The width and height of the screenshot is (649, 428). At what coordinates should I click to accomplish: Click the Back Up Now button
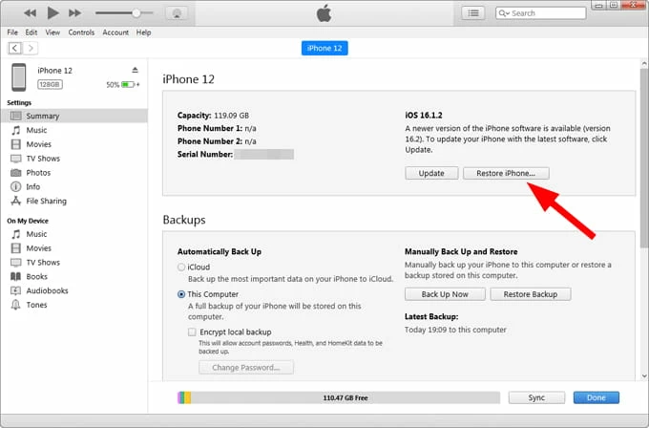(445, 294)
